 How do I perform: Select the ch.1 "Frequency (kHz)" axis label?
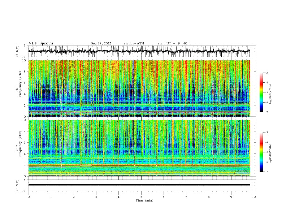point(20,83)
